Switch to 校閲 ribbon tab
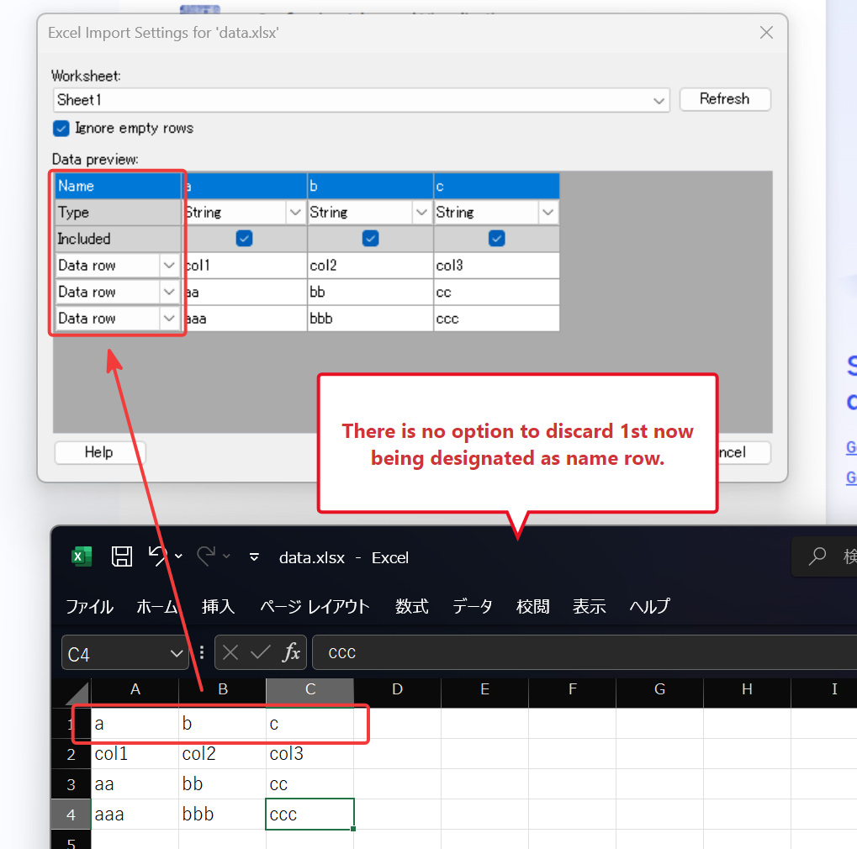 pyautogui.click(x=532, y=606)
